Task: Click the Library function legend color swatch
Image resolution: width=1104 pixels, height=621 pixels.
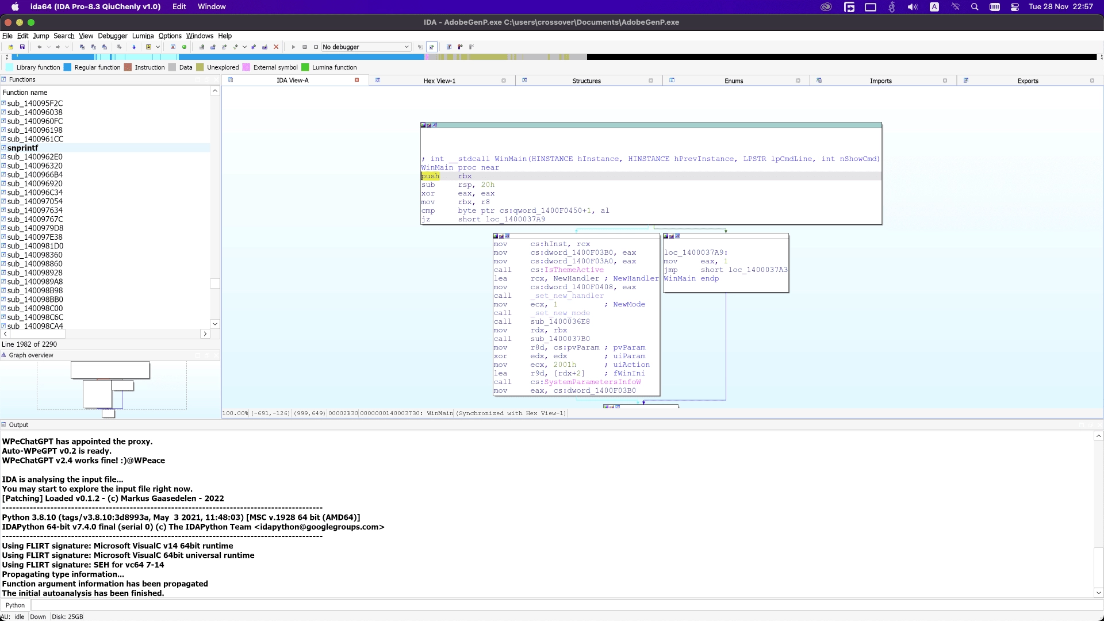Action: point(9,67)
